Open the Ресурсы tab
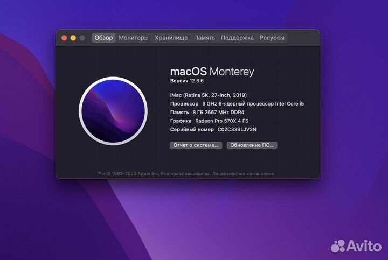This screenshot has width=388, height=260. 272,38
